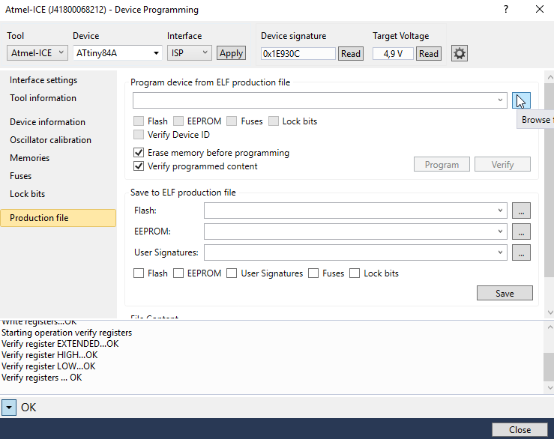Click the Close button at bottom

520,430
